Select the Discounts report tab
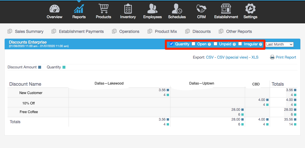 click(x=201, y=31)
